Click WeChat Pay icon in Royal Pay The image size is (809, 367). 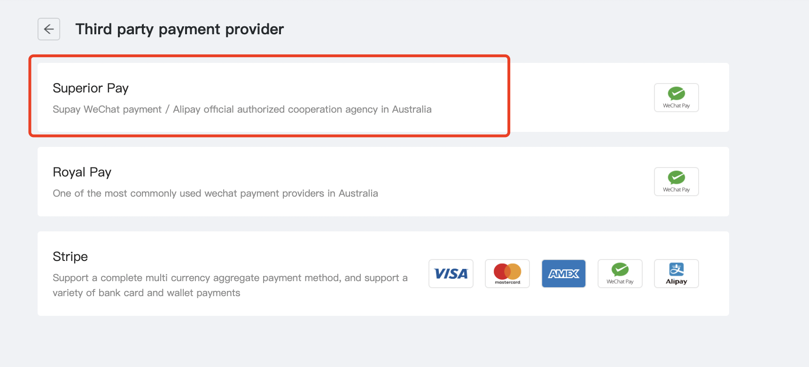point(676,182)
